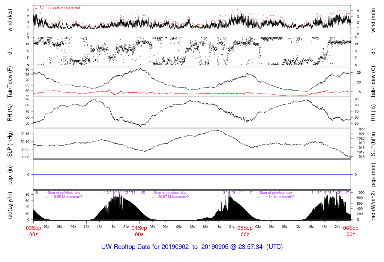Click the '10 min. peak winds in red' legend

point(60,7)
